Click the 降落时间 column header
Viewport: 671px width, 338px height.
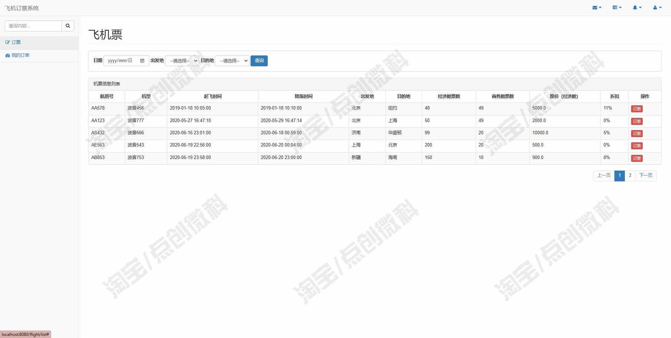(x=303, y=97)
